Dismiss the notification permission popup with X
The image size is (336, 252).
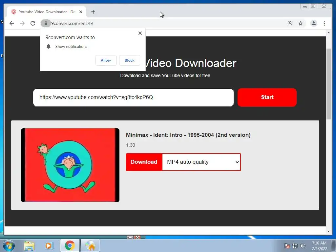pyautogui.click(x=140, y=33)
